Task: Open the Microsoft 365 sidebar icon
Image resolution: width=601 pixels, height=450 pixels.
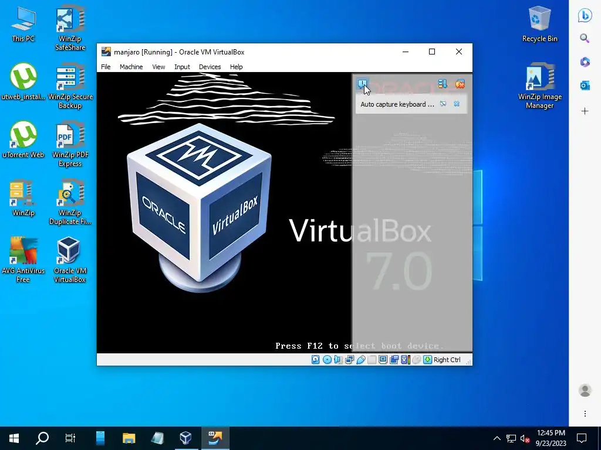Action: [x=585, y=62]
